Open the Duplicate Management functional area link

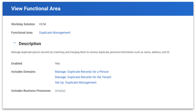(x=55, y=33)
